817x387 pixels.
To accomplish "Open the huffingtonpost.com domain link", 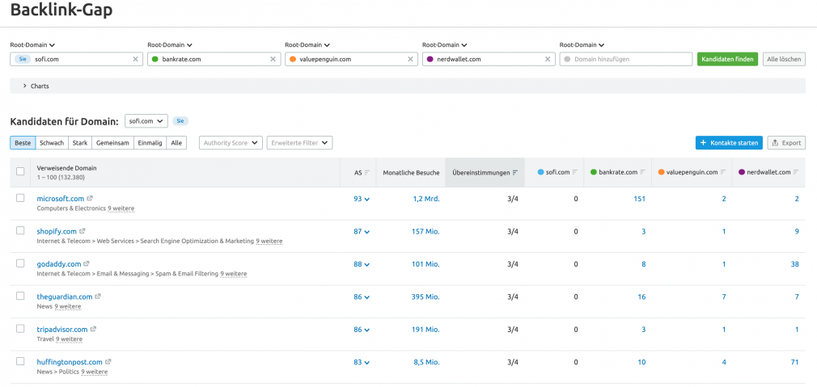I will click(70, 362).
